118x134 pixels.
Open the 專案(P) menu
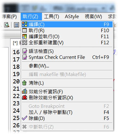coord(9,17)
